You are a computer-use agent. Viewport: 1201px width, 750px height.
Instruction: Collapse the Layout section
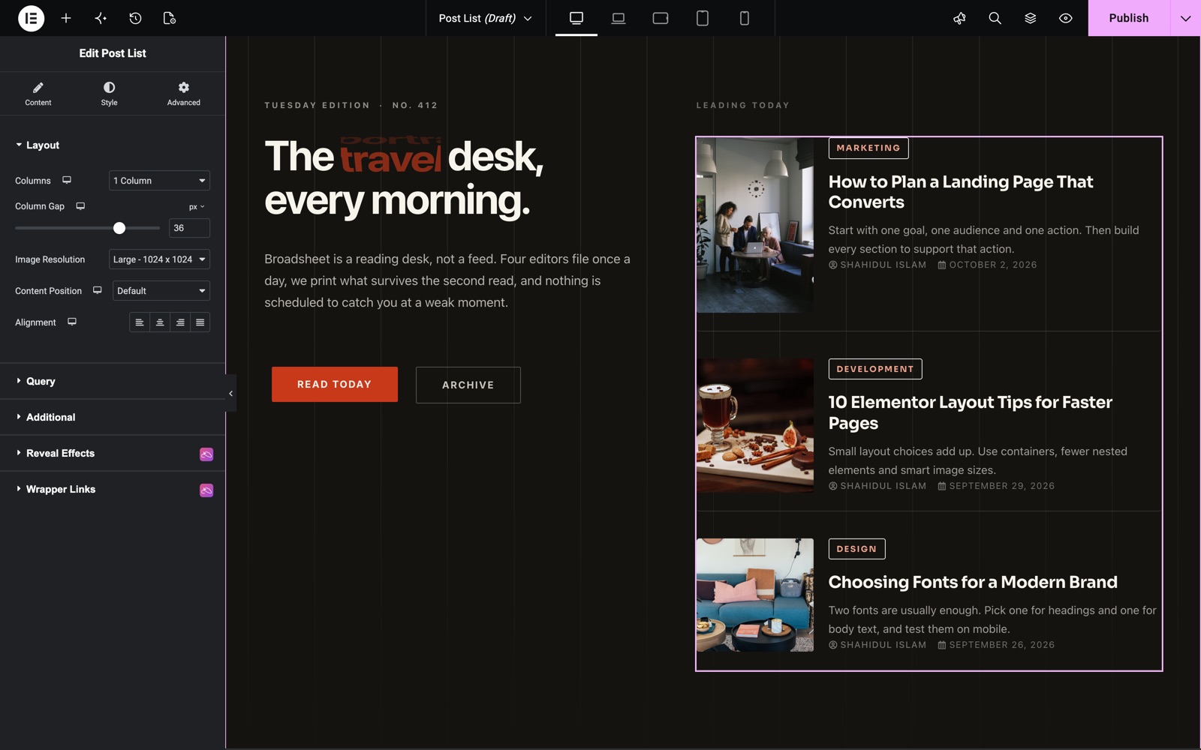(x=113, y=145)
